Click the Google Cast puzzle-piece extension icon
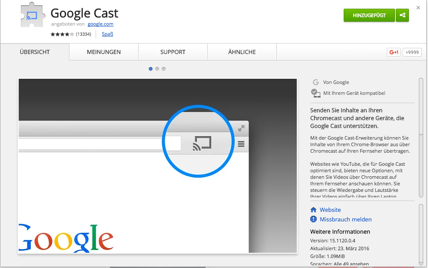 [32, 16]
